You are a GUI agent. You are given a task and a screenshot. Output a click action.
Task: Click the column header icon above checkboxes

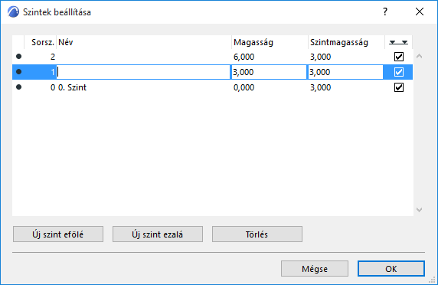pos(399,42)
